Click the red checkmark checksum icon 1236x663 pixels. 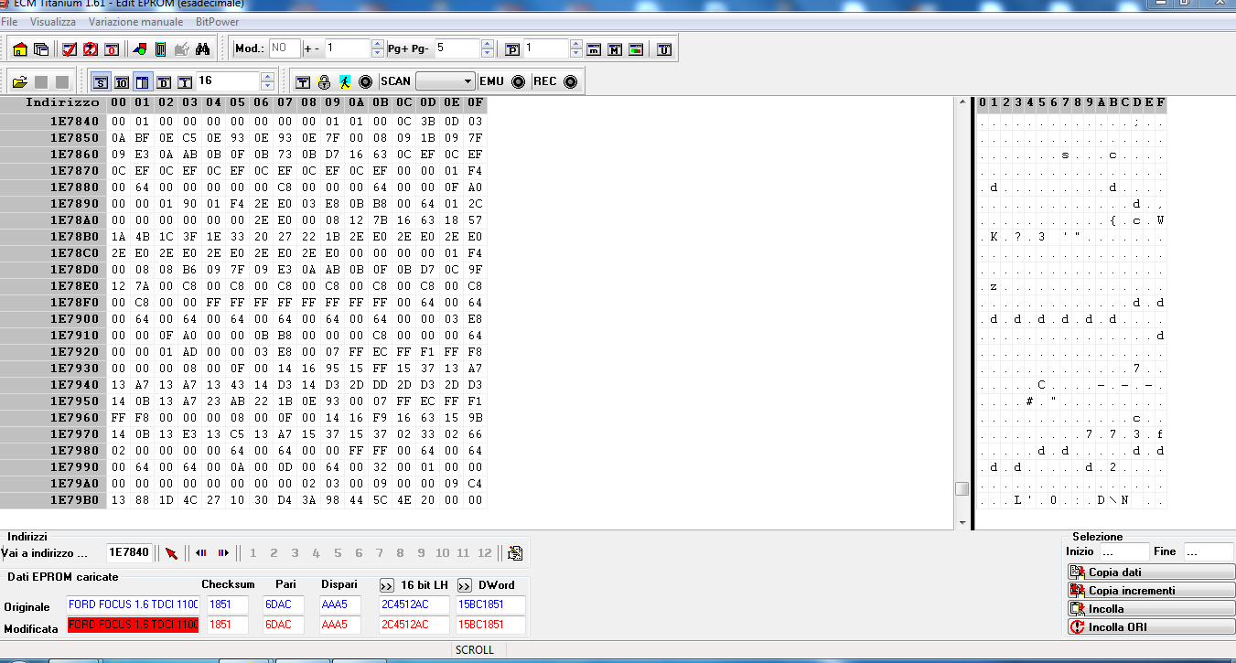pyautogui.click(x=70, y=48)
